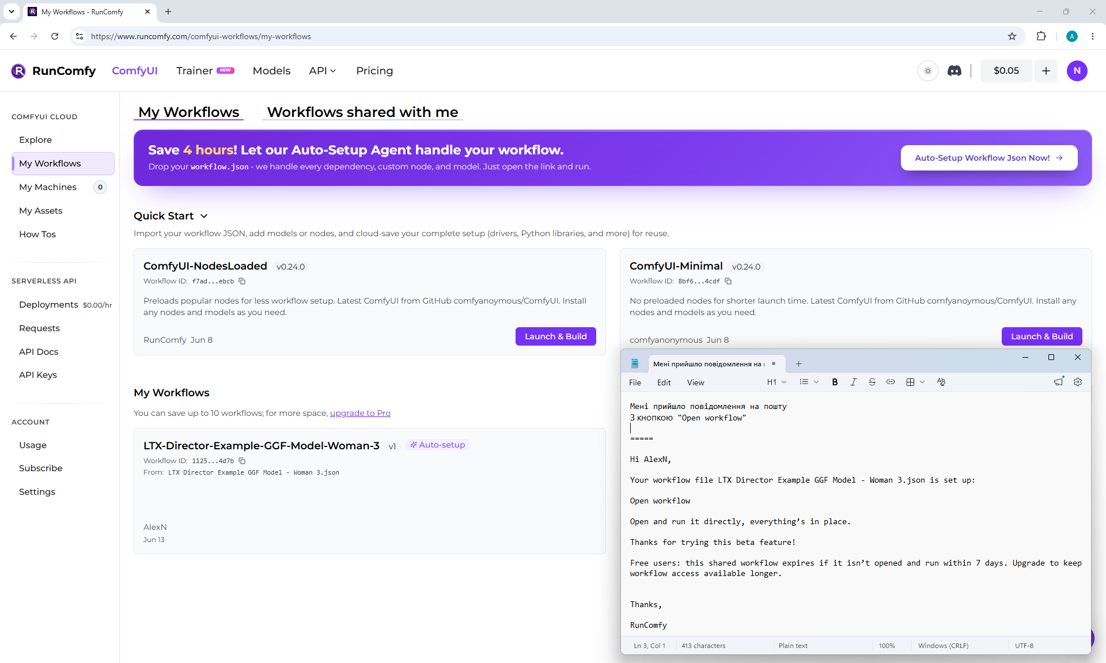Copy the LTX-Director workflow ID 1125...4d7b

coord(243,461)
